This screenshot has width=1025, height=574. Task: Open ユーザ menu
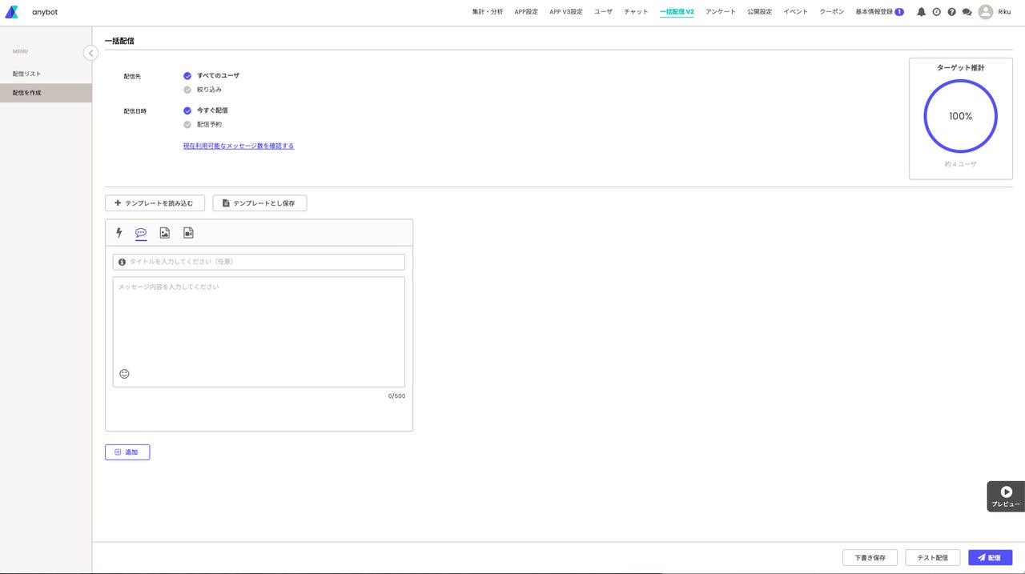[x=603, y=12]
